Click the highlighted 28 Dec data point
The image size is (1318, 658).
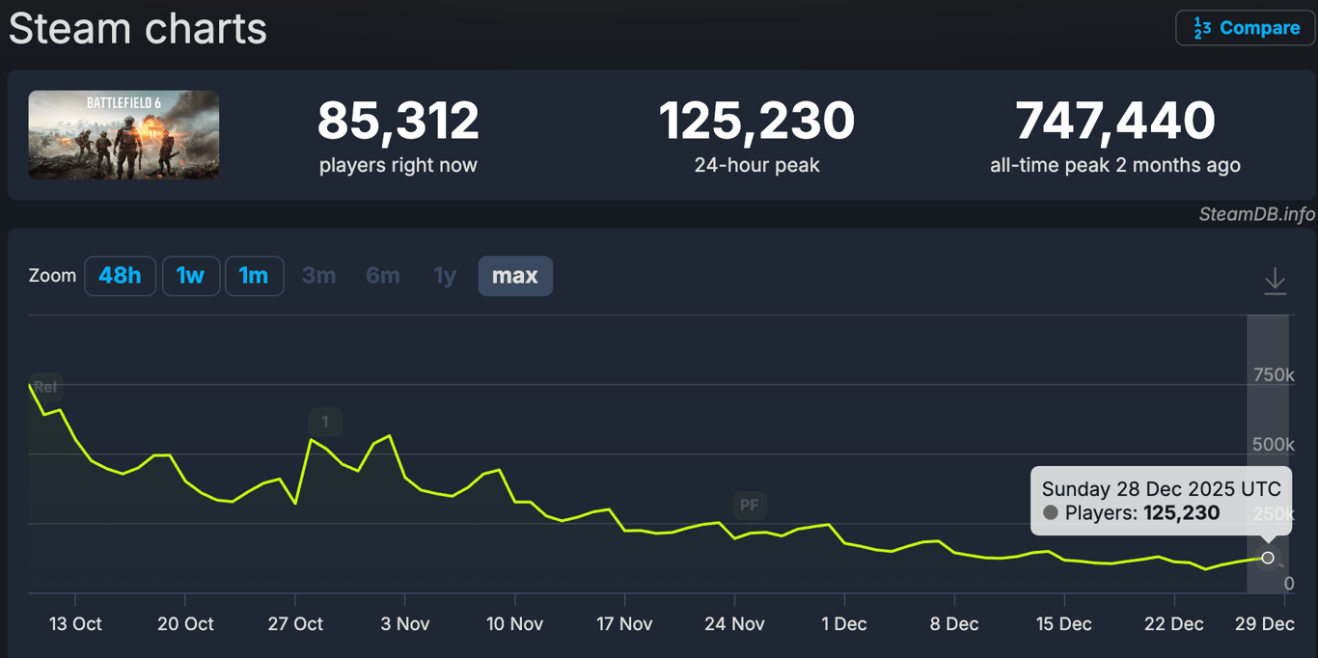point(1268,558)
